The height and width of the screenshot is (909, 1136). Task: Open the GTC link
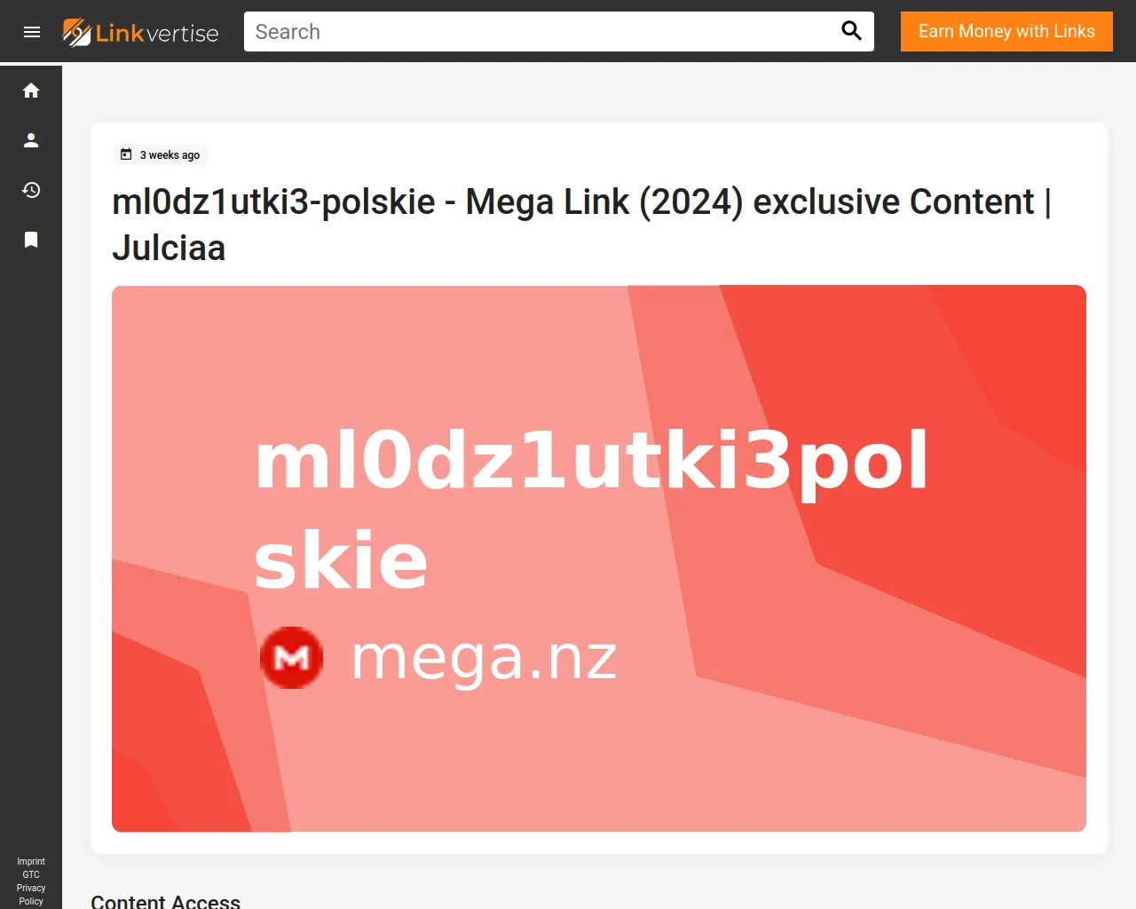pos(31,874)
